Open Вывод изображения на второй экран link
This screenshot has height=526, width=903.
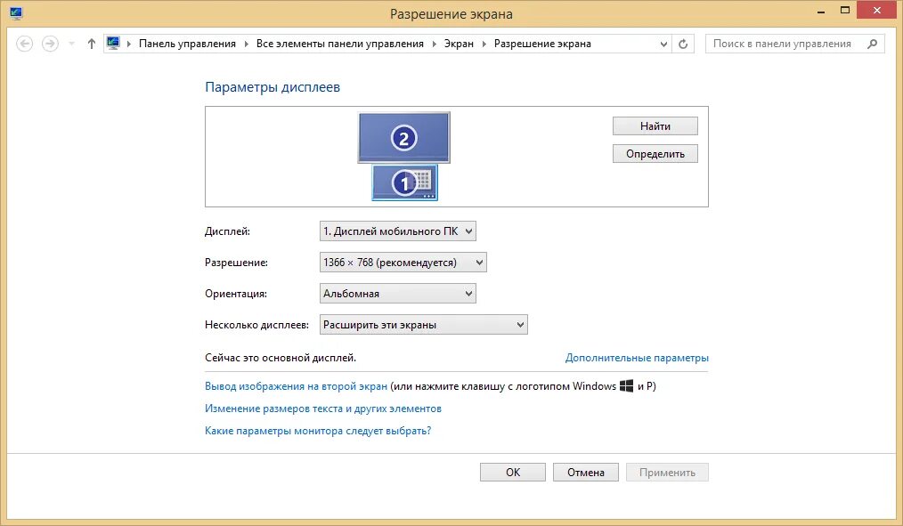[x=296, y=386]
